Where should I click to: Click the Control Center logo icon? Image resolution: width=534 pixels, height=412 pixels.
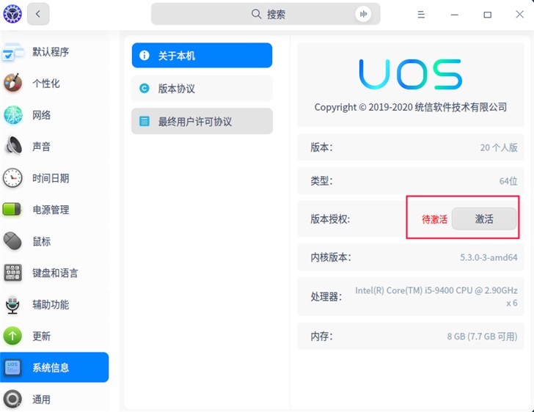coord(12,14)
